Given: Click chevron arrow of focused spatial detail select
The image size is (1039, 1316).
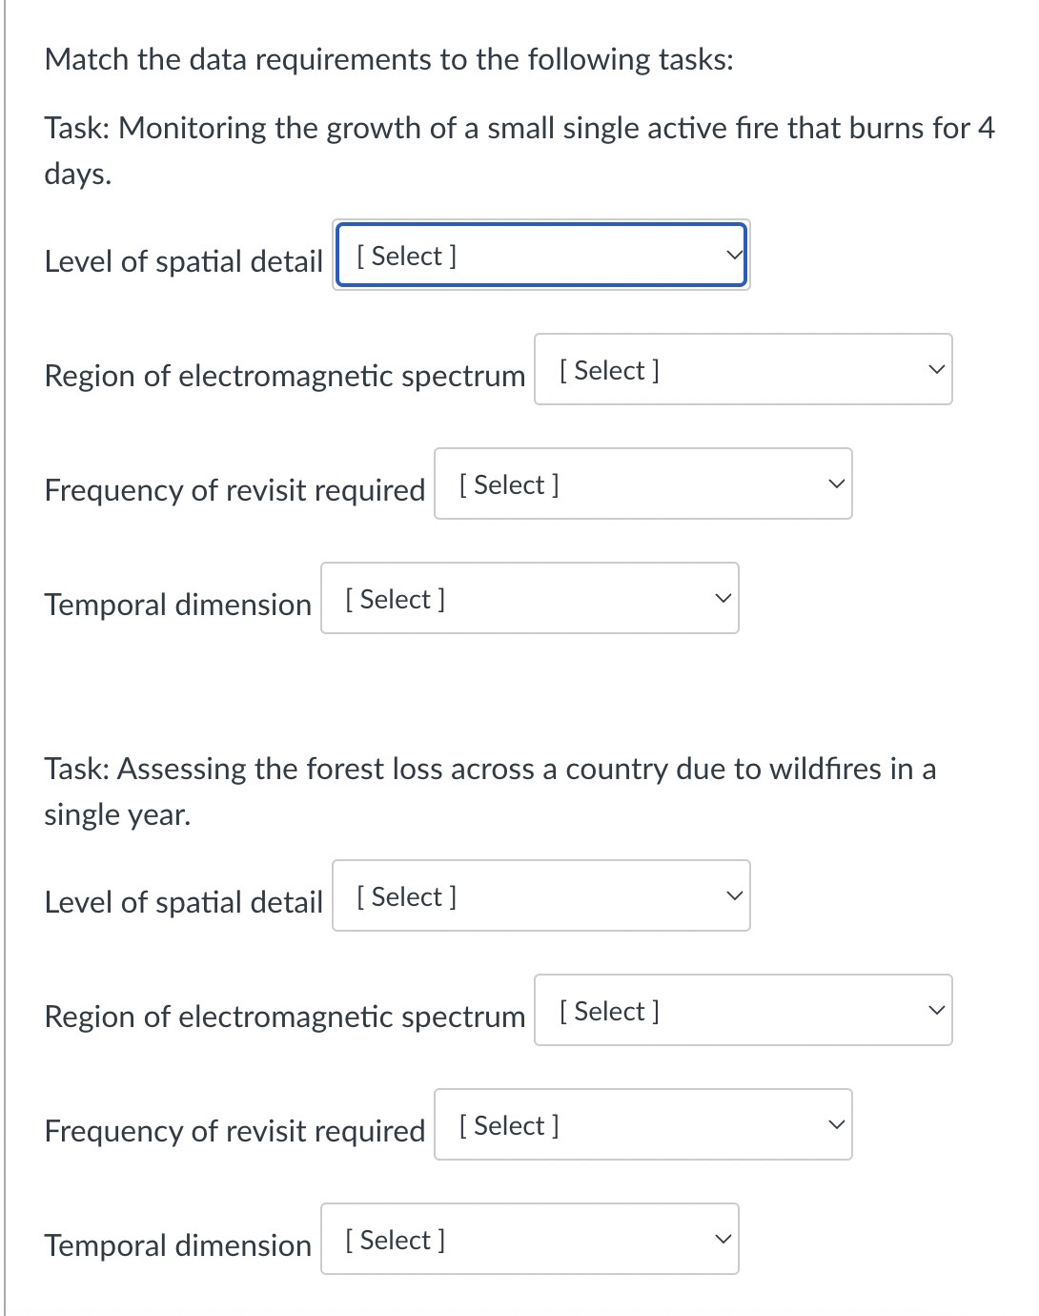Looking at the screenshot, I should (x=733, y=255).
